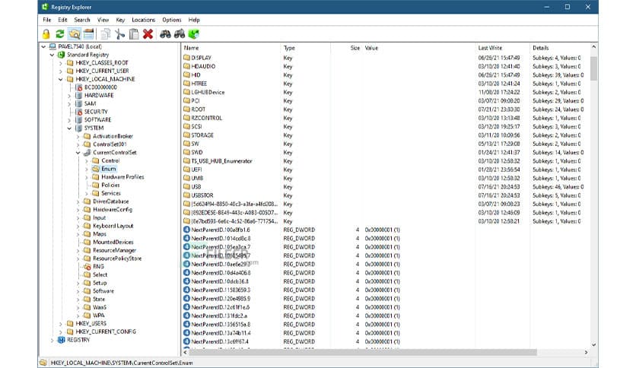The image size is (636, 368).
Task: Click the green cube toolbar icon
Action: tap(193, 34)
